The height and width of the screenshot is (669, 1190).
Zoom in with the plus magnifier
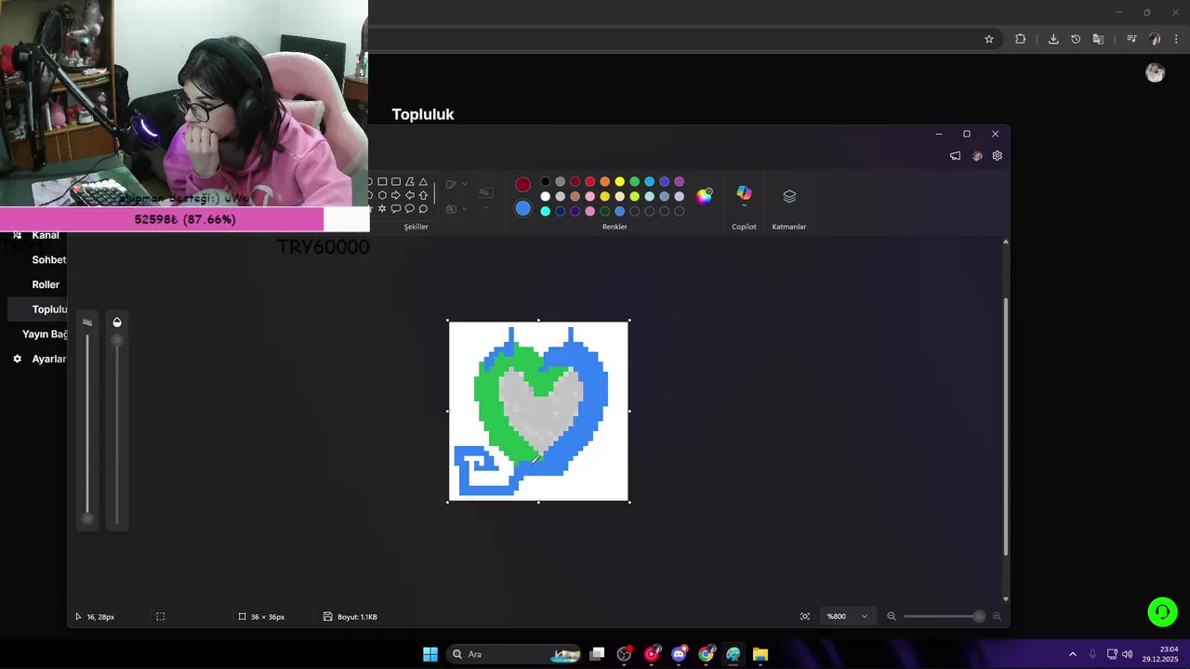[x=998, y=616]
